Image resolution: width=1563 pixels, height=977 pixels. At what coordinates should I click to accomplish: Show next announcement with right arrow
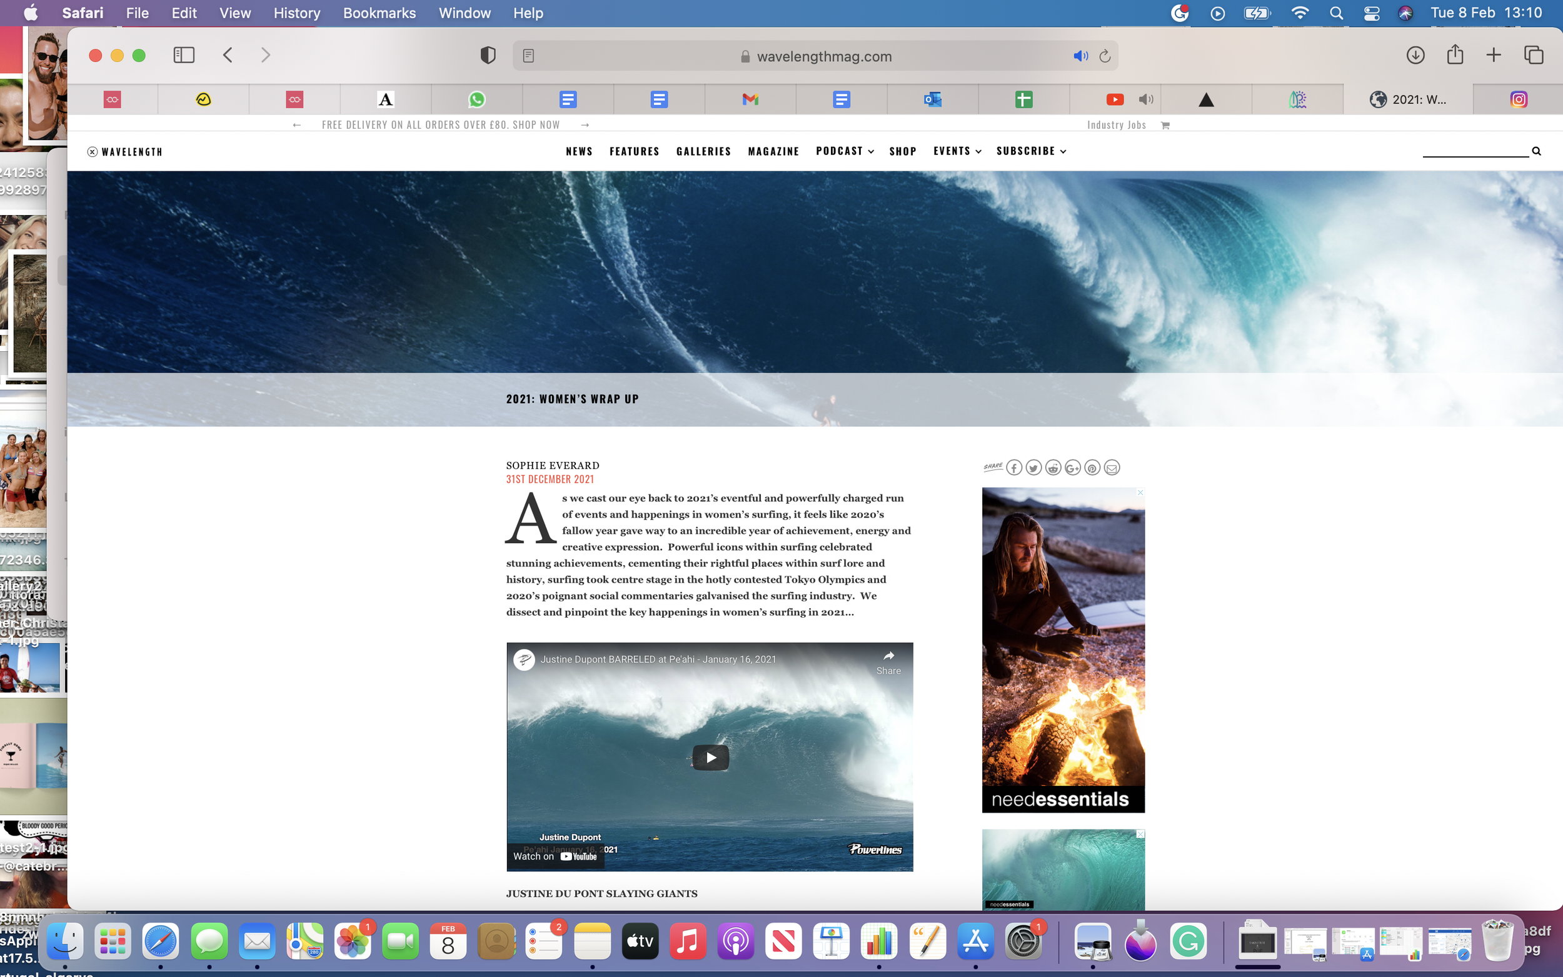(x=585, y=125)
